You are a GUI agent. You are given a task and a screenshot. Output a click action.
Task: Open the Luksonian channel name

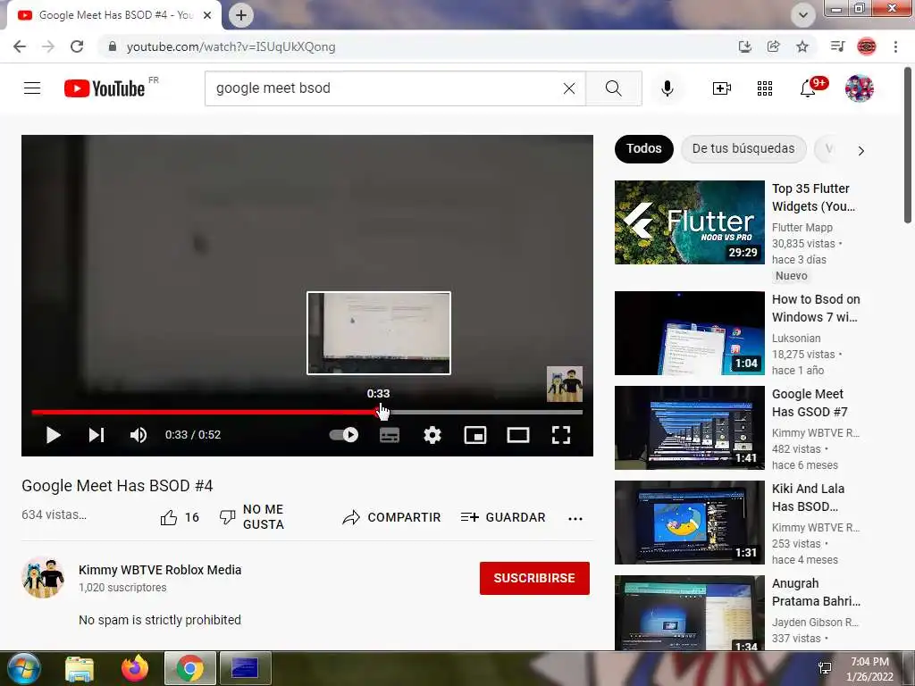click(796, 339)
